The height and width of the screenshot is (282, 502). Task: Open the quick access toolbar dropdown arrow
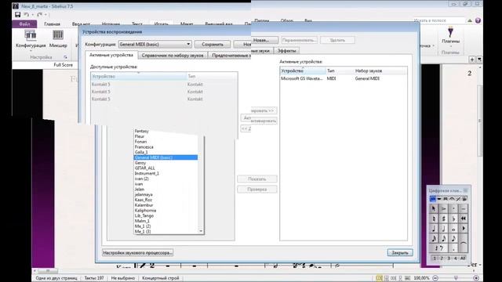pos(45,15)
